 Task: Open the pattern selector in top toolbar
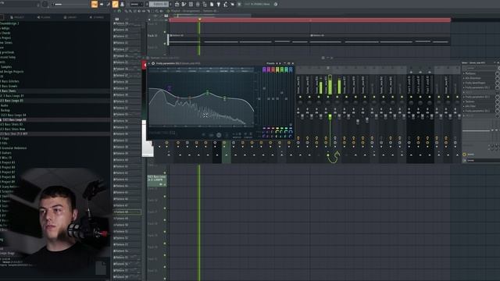click(159, 4)
